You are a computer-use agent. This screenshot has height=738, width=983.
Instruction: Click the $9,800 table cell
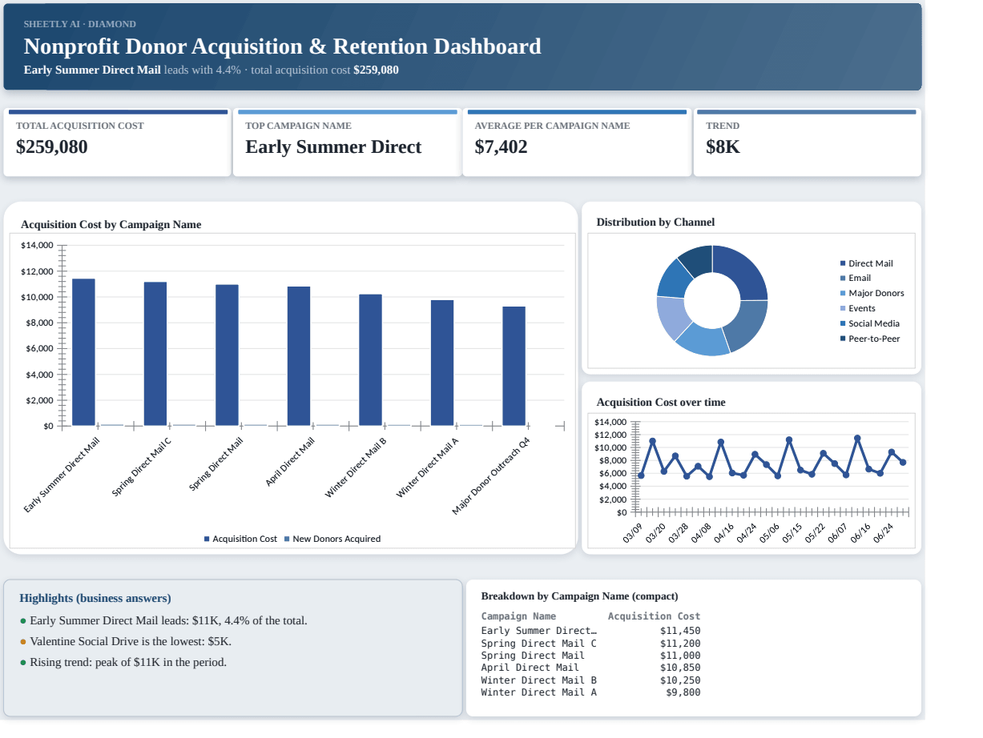point(683,692)
